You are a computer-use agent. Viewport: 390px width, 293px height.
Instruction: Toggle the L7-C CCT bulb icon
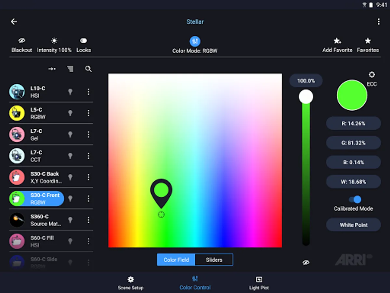70,156
